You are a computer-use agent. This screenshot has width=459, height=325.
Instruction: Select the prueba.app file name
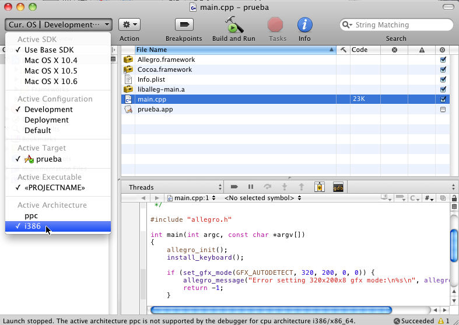tap(155, 110)
